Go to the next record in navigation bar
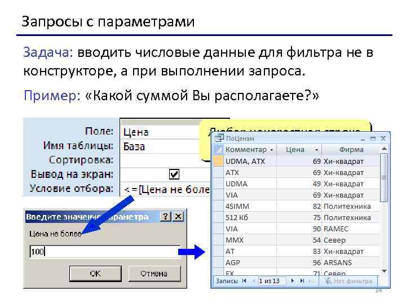 coord(292,281)
